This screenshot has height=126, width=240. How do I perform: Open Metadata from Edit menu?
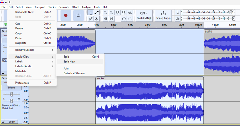tap(32, 71)
